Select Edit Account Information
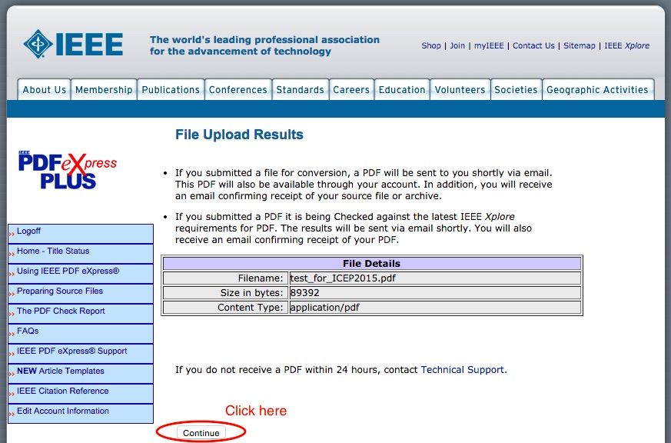671x443 pixels. 63,411
